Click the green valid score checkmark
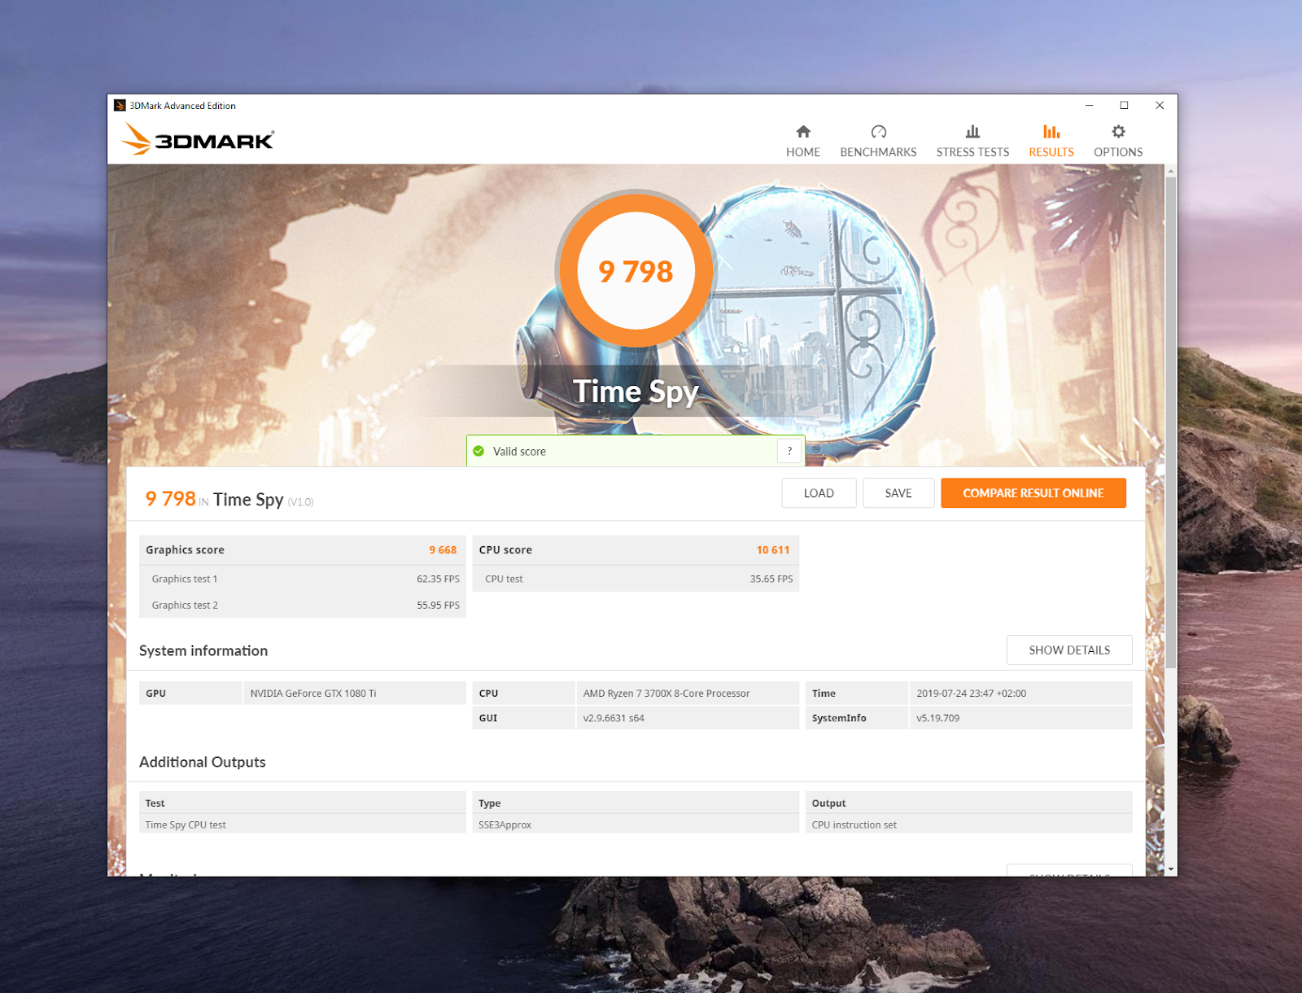1302x993 pixels. pyautogui.click(x=478, y=451)
